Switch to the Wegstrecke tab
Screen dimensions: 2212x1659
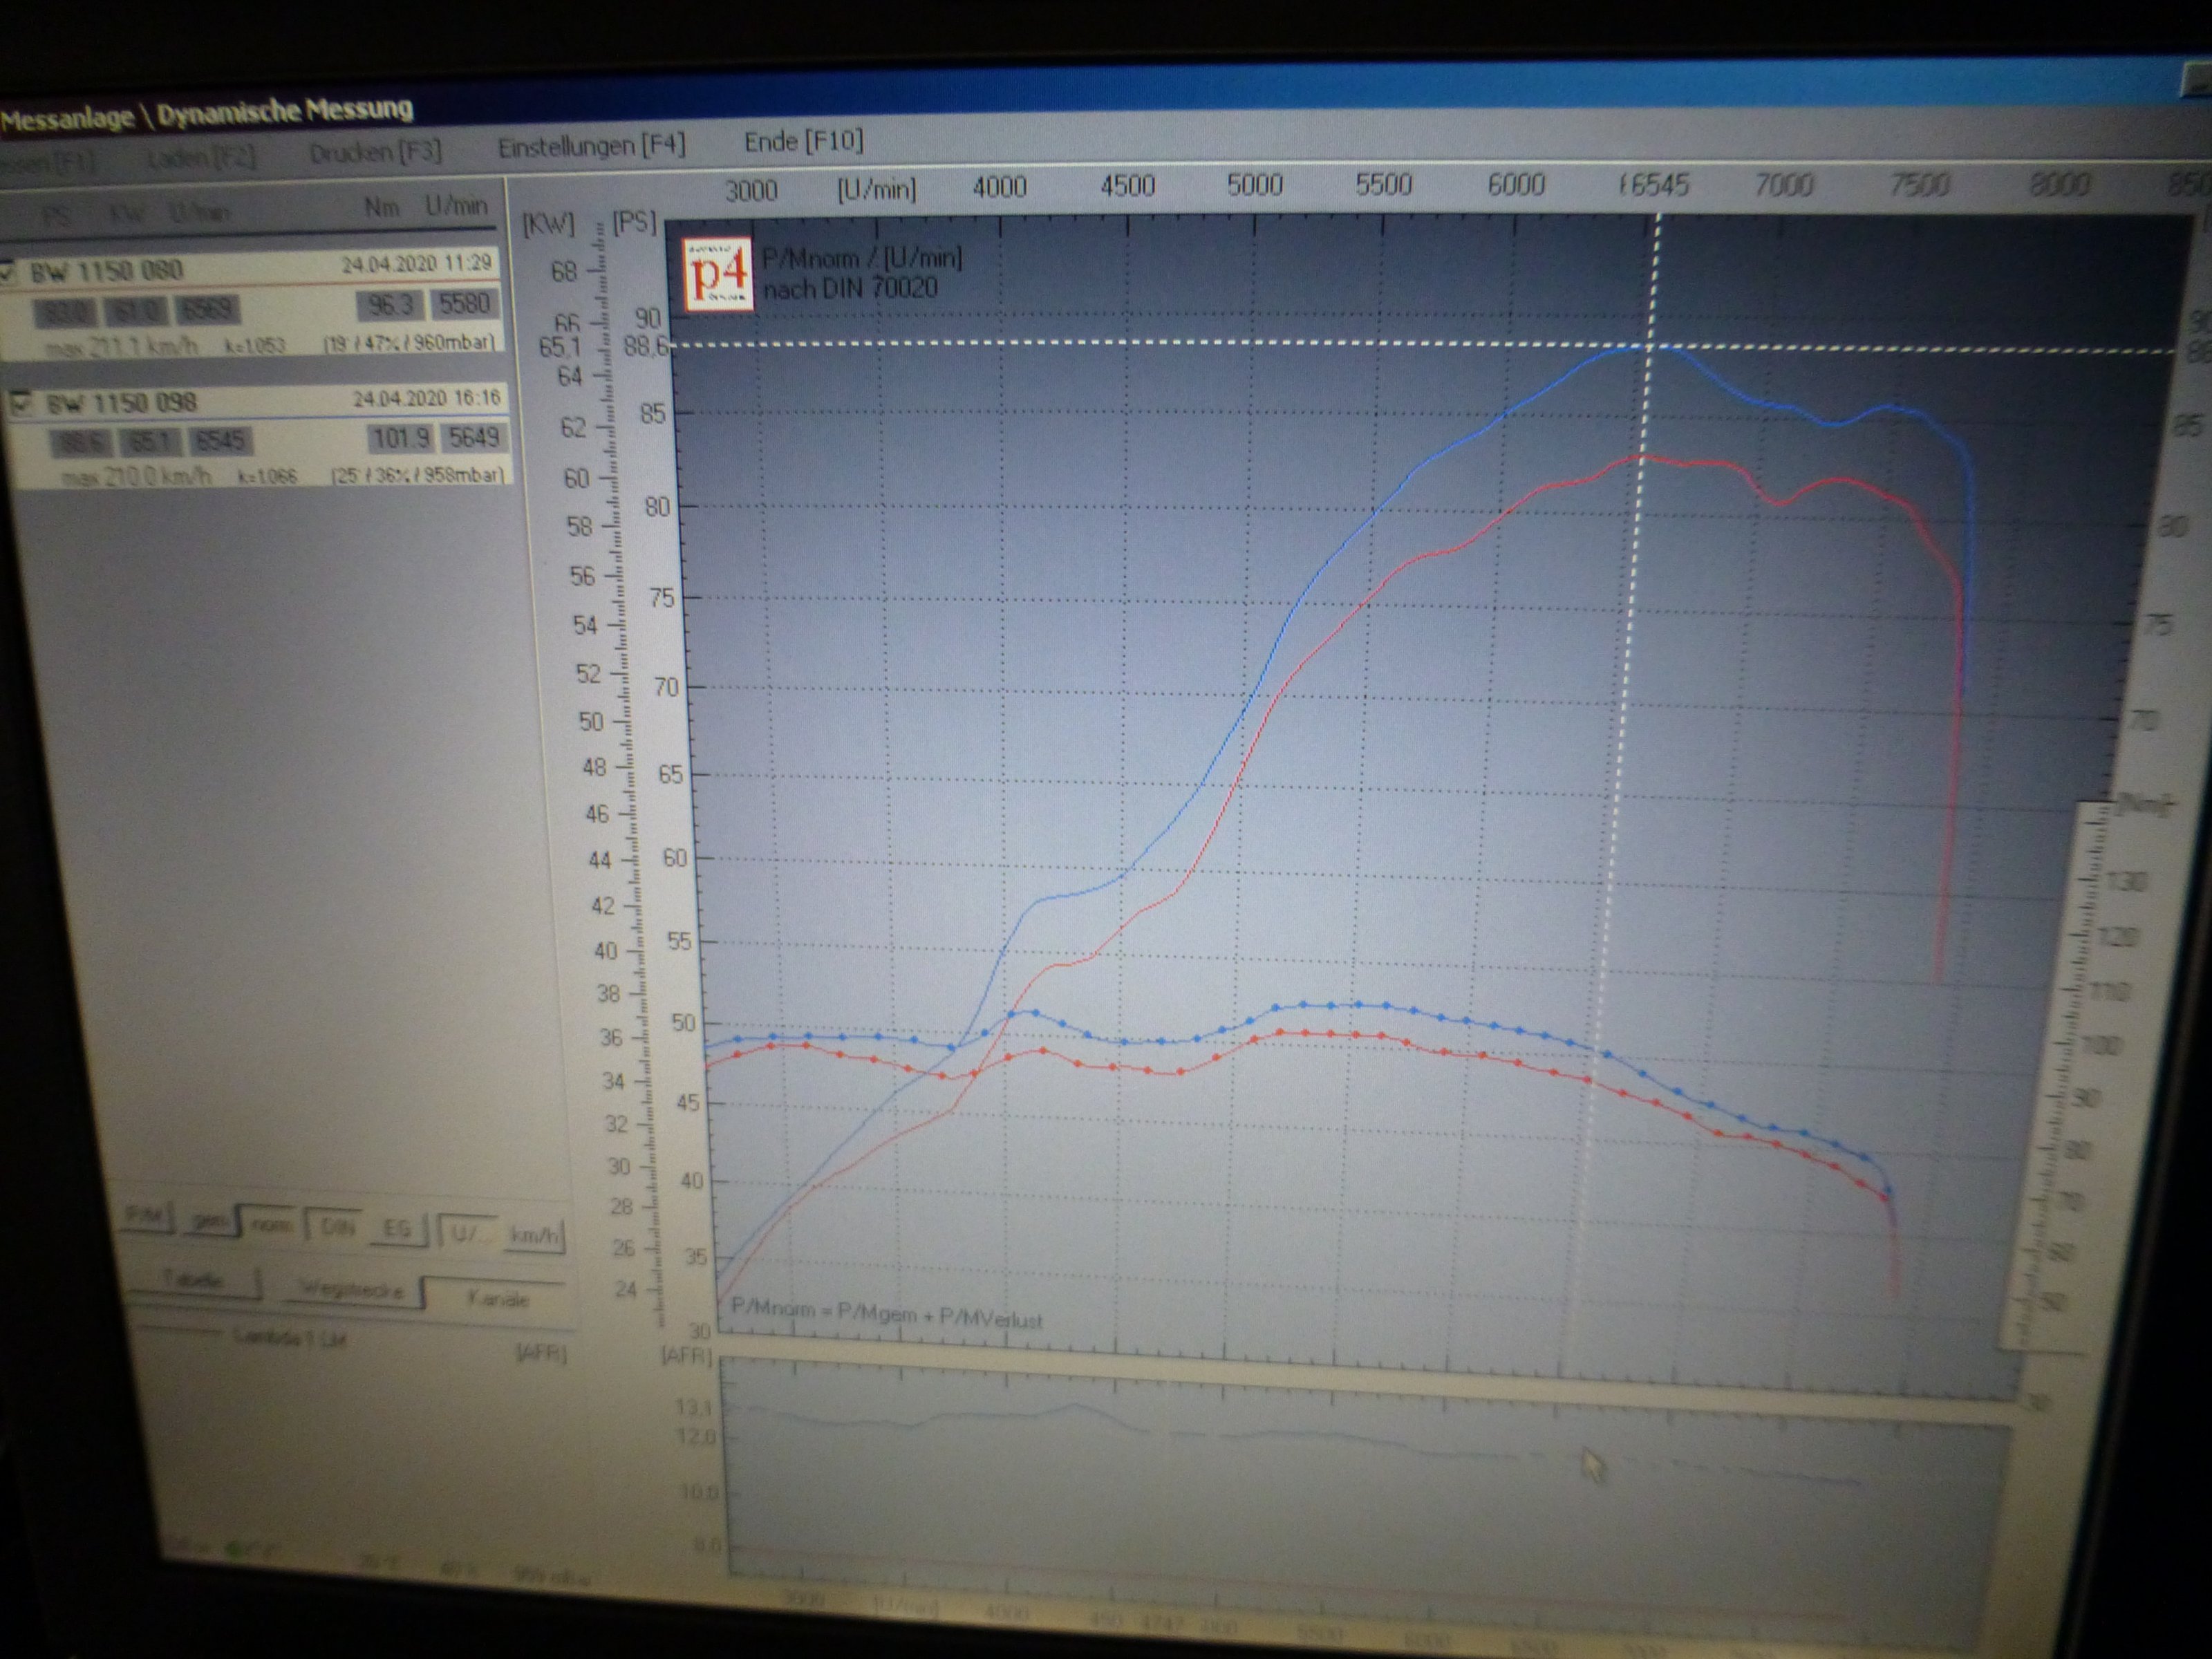click(x=352, y=1290)
